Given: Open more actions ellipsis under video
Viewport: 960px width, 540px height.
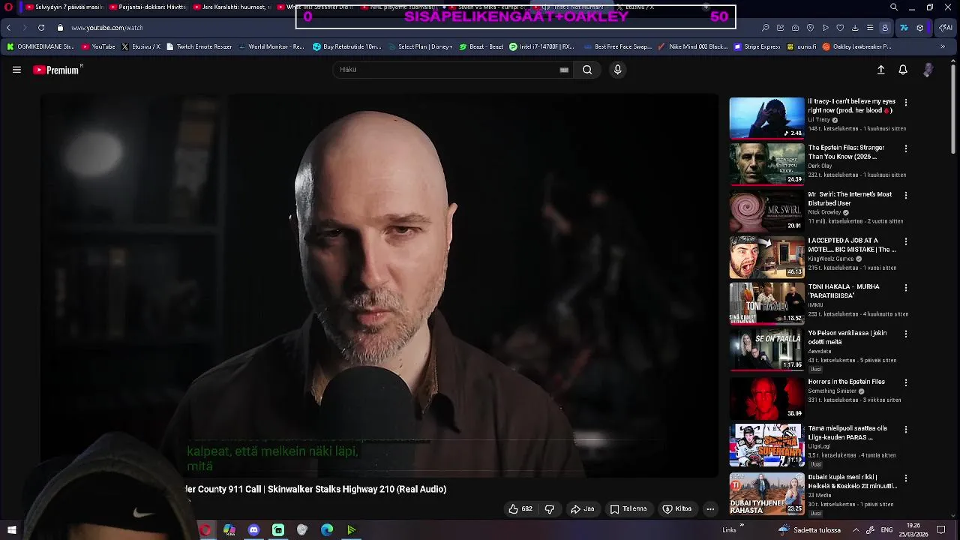Looking at the screenshot, I should click(710, 508).
